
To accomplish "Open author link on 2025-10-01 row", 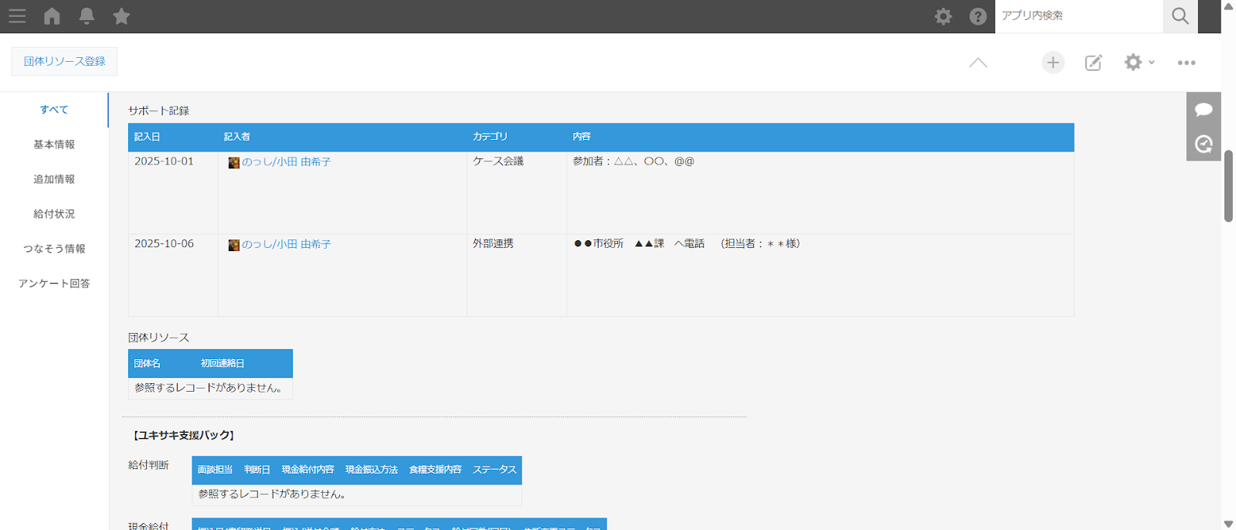I will 286,162.
